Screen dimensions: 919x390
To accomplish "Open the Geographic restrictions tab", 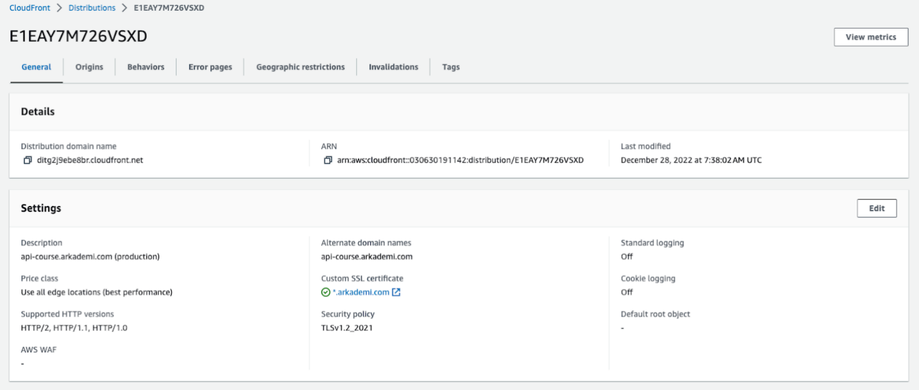I will tap(300, 67).
